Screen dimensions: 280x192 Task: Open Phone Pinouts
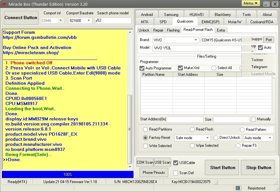click(154, 172)
